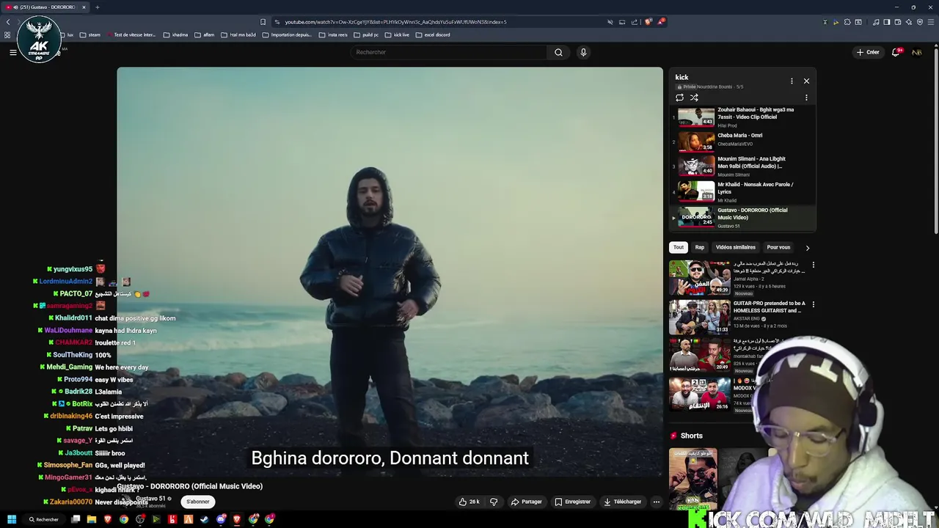Click the video player to pause

click(390, 271)
